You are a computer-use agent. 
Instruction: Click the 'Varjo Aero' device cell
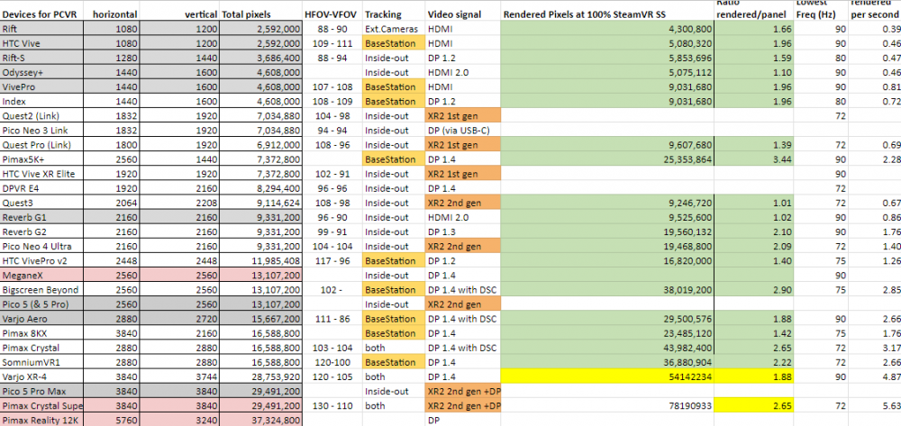click(x=41, y=319)
